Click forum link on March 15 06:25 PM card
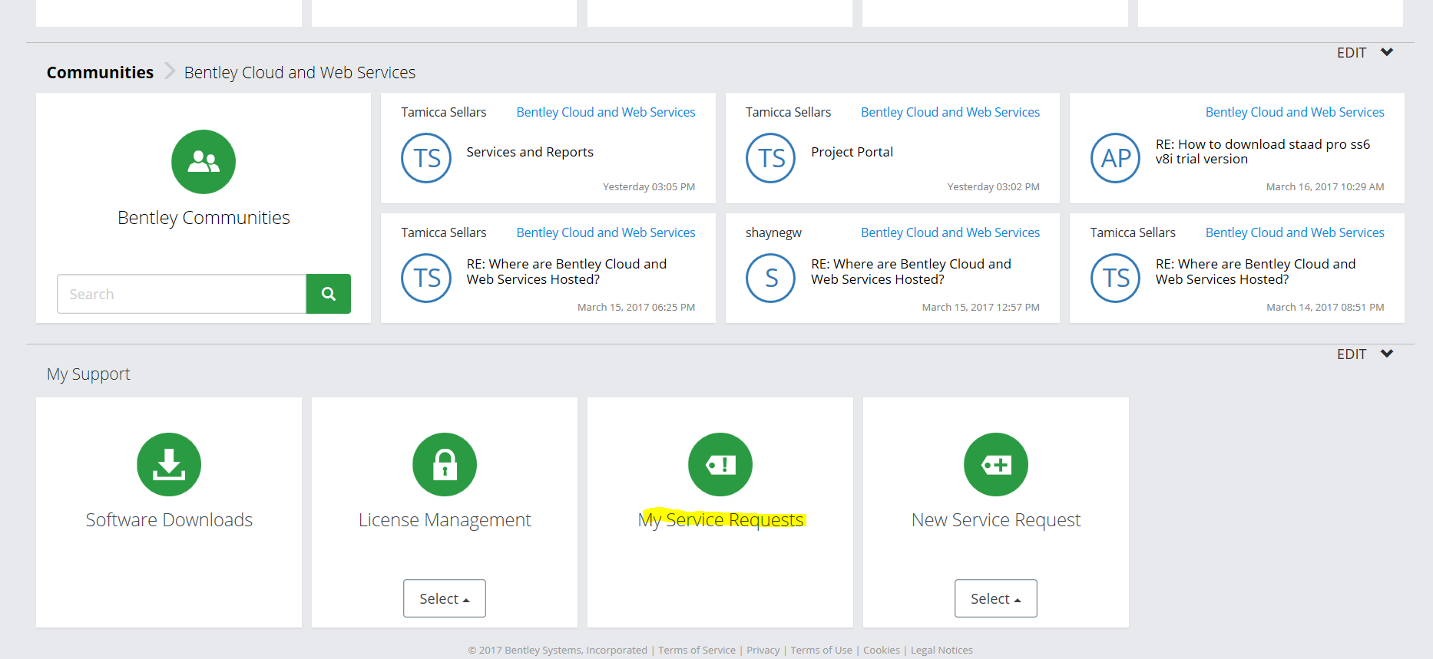This screenshot has height=659, width=1433. pos(606,232)
